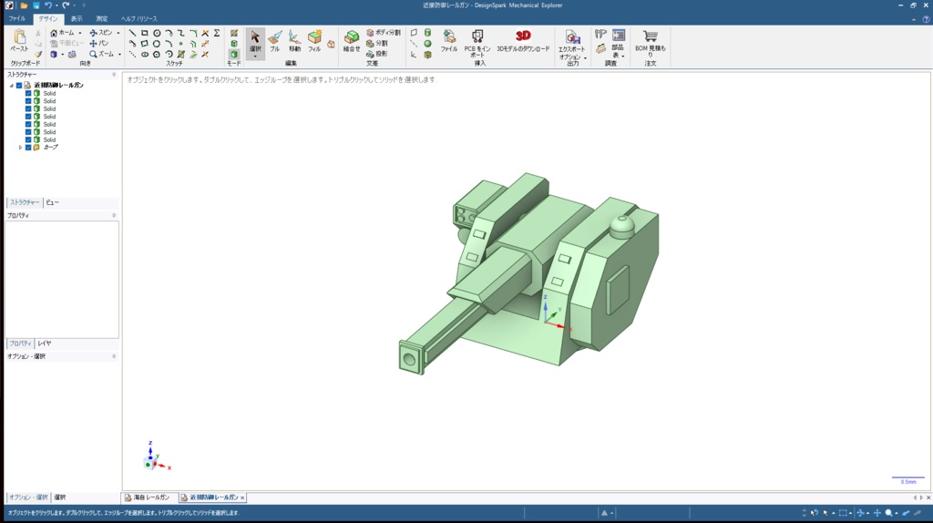Expand the カーブ tree node
Screen dimensions: 933x523
(20, 148)
